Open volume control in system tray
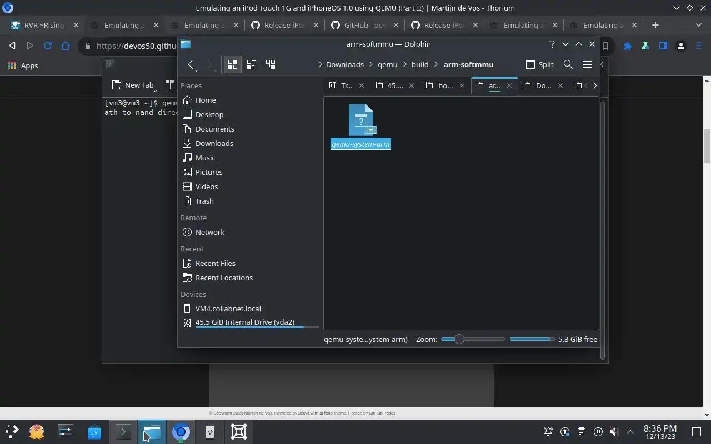This screenshot has height=444, width=711. coord(614,432)
